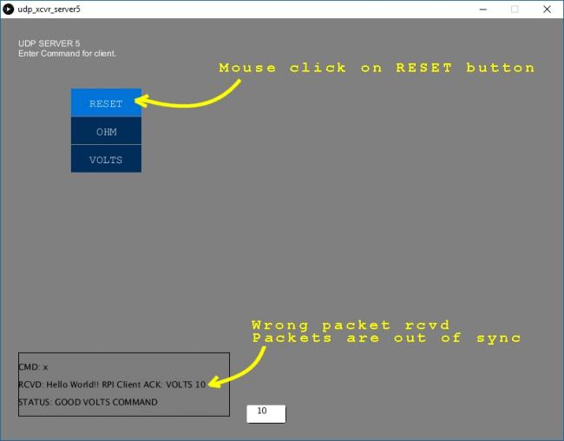Minimize the udp_xcvr_server5 window
The width and height of the screenshot is (564, 441).
coord(483,10)
